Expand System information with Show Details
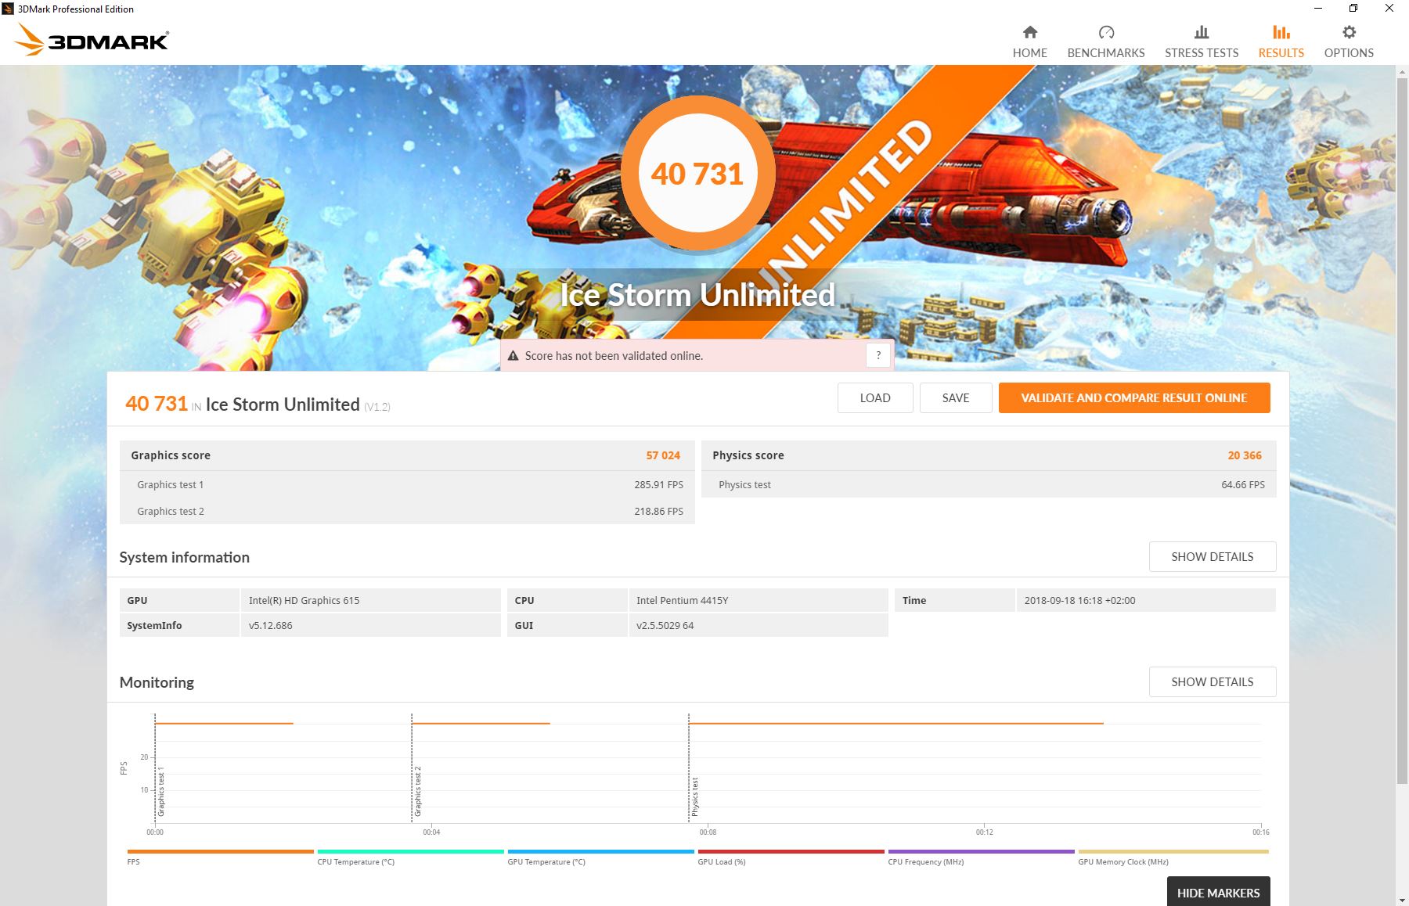 pyautogui.click(x=1212, y=557)
